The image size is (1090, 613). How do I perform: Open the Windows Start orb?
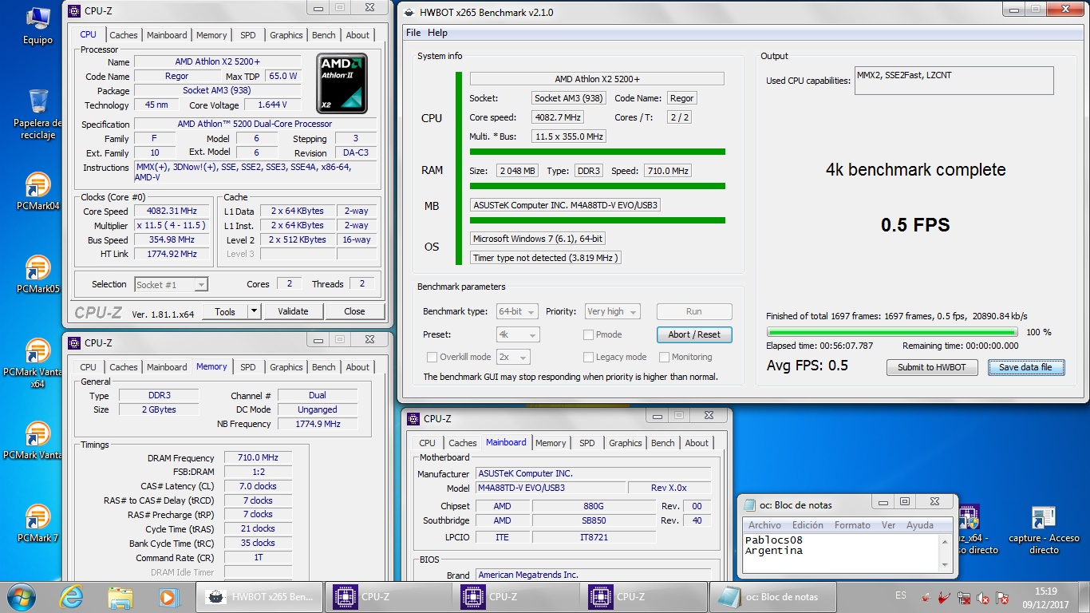click(21, 596)
